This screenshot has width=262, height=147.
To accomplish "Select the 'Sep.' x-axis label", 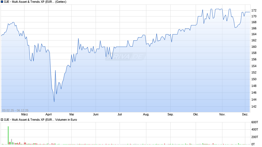I will click(170, 115).
